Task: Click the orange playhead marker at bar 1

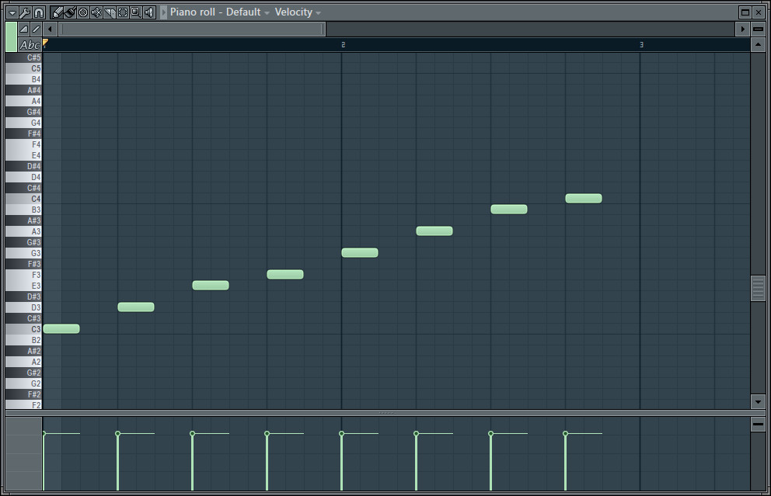Action: (45, 43)
